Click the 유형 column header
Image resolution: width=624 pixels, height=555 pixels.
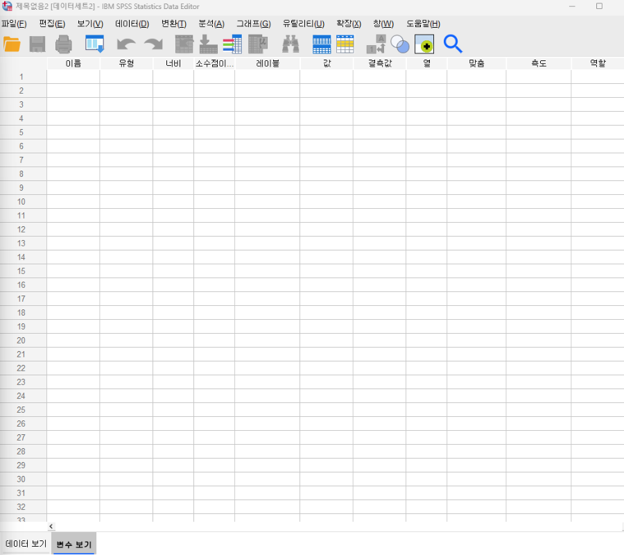pyautogui.click(x=127, y=63)
